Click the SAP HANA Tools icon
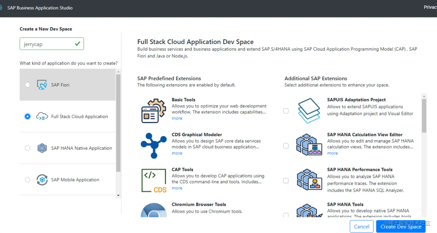This screenshot has width=437, height=233. coord(309,211)
